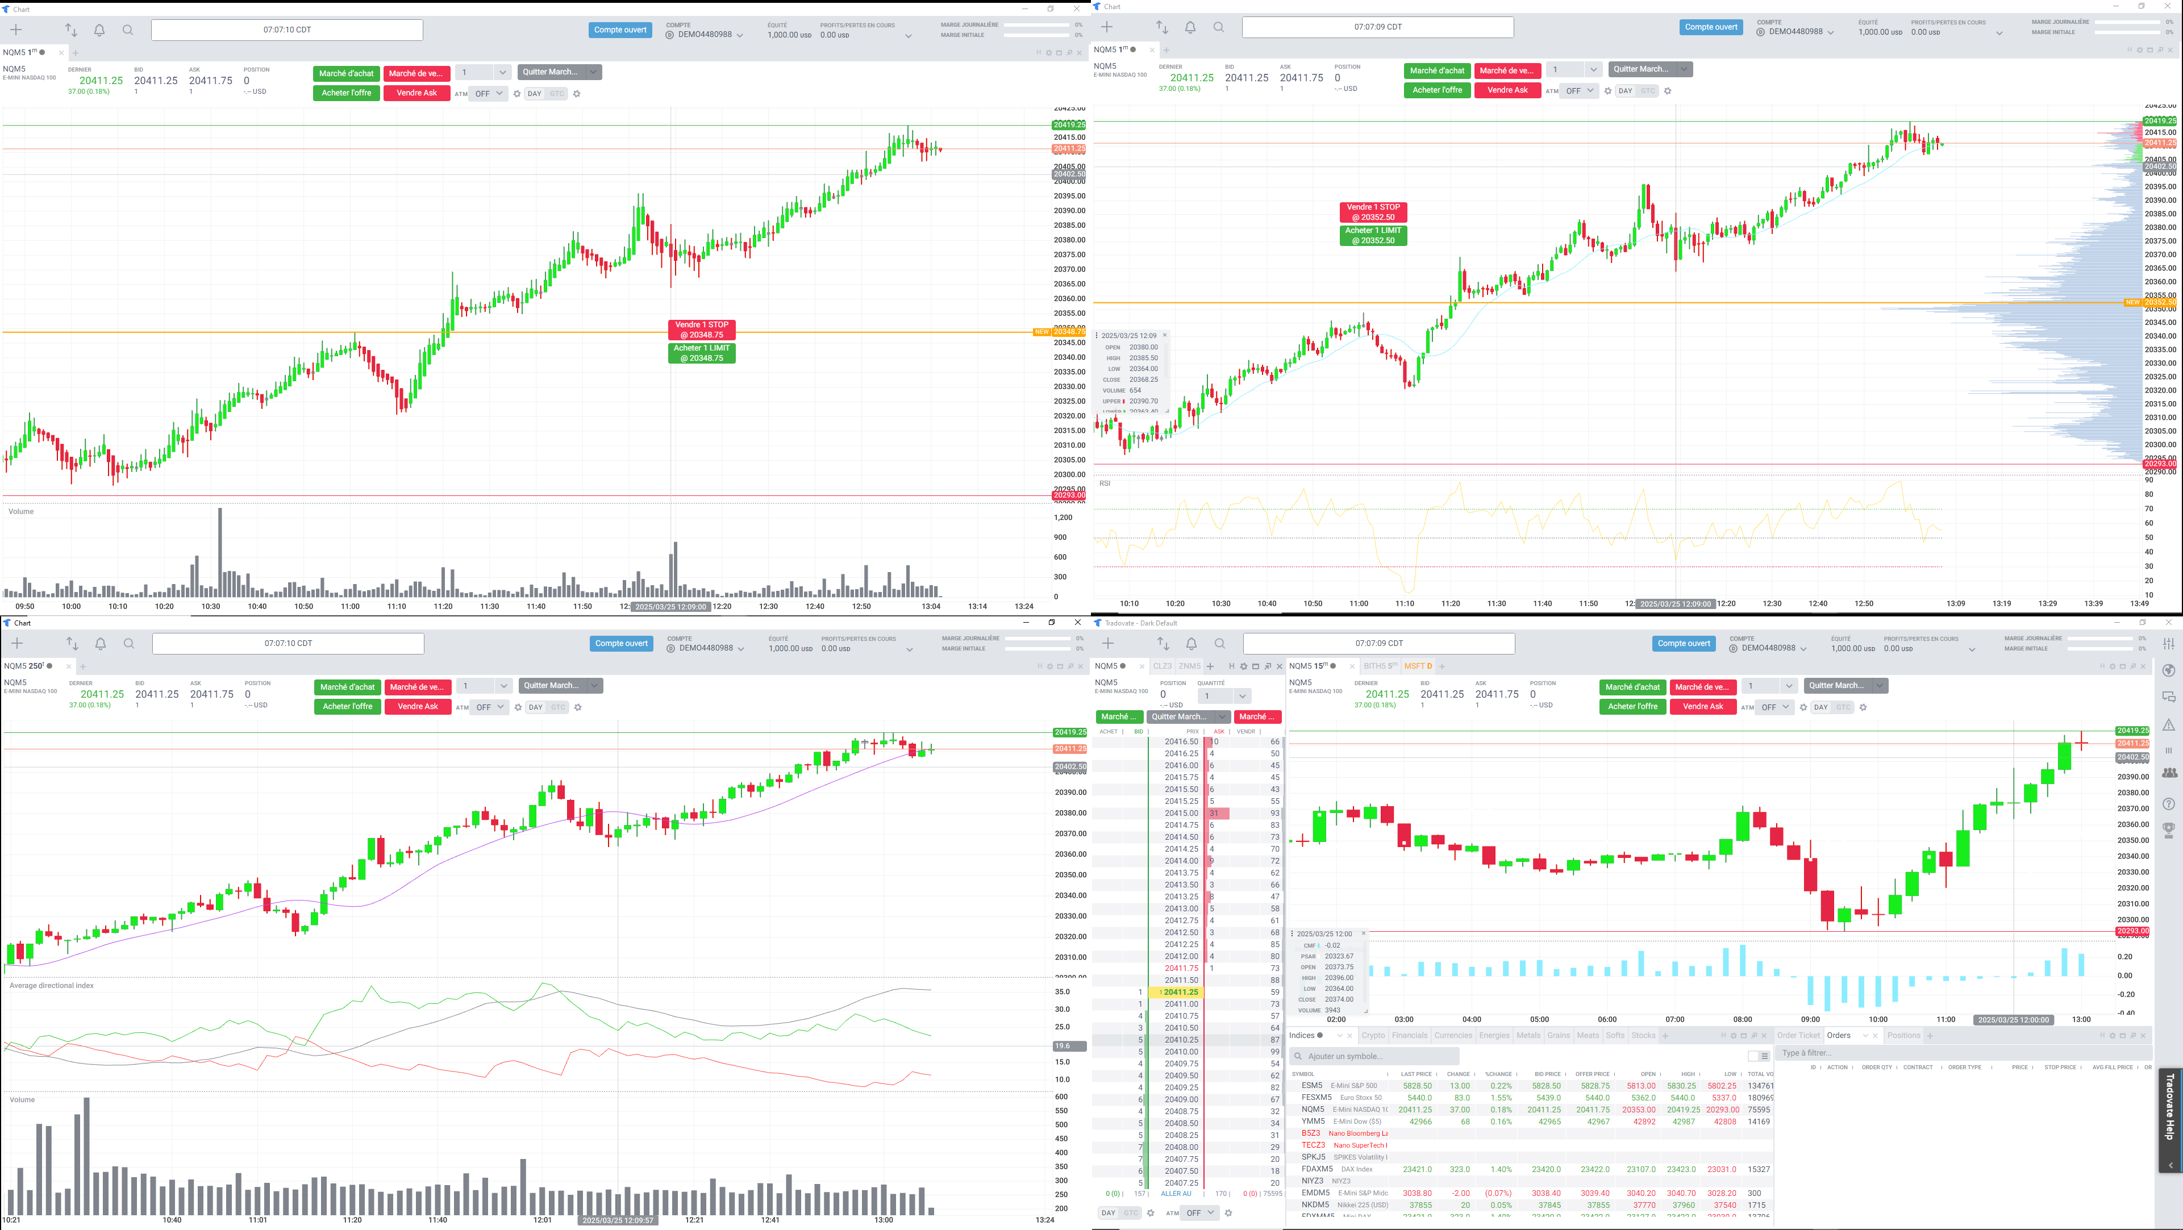Click Vendre Ask button in top-right chart
This screenshot has width=2183, height=1230.
pyautogui.click(x=1507, y=90)
